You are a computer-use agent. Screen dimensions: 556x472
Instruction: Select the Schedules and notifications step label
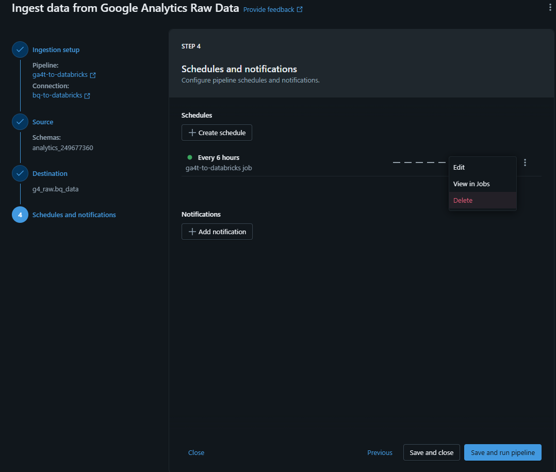[74, 215]
